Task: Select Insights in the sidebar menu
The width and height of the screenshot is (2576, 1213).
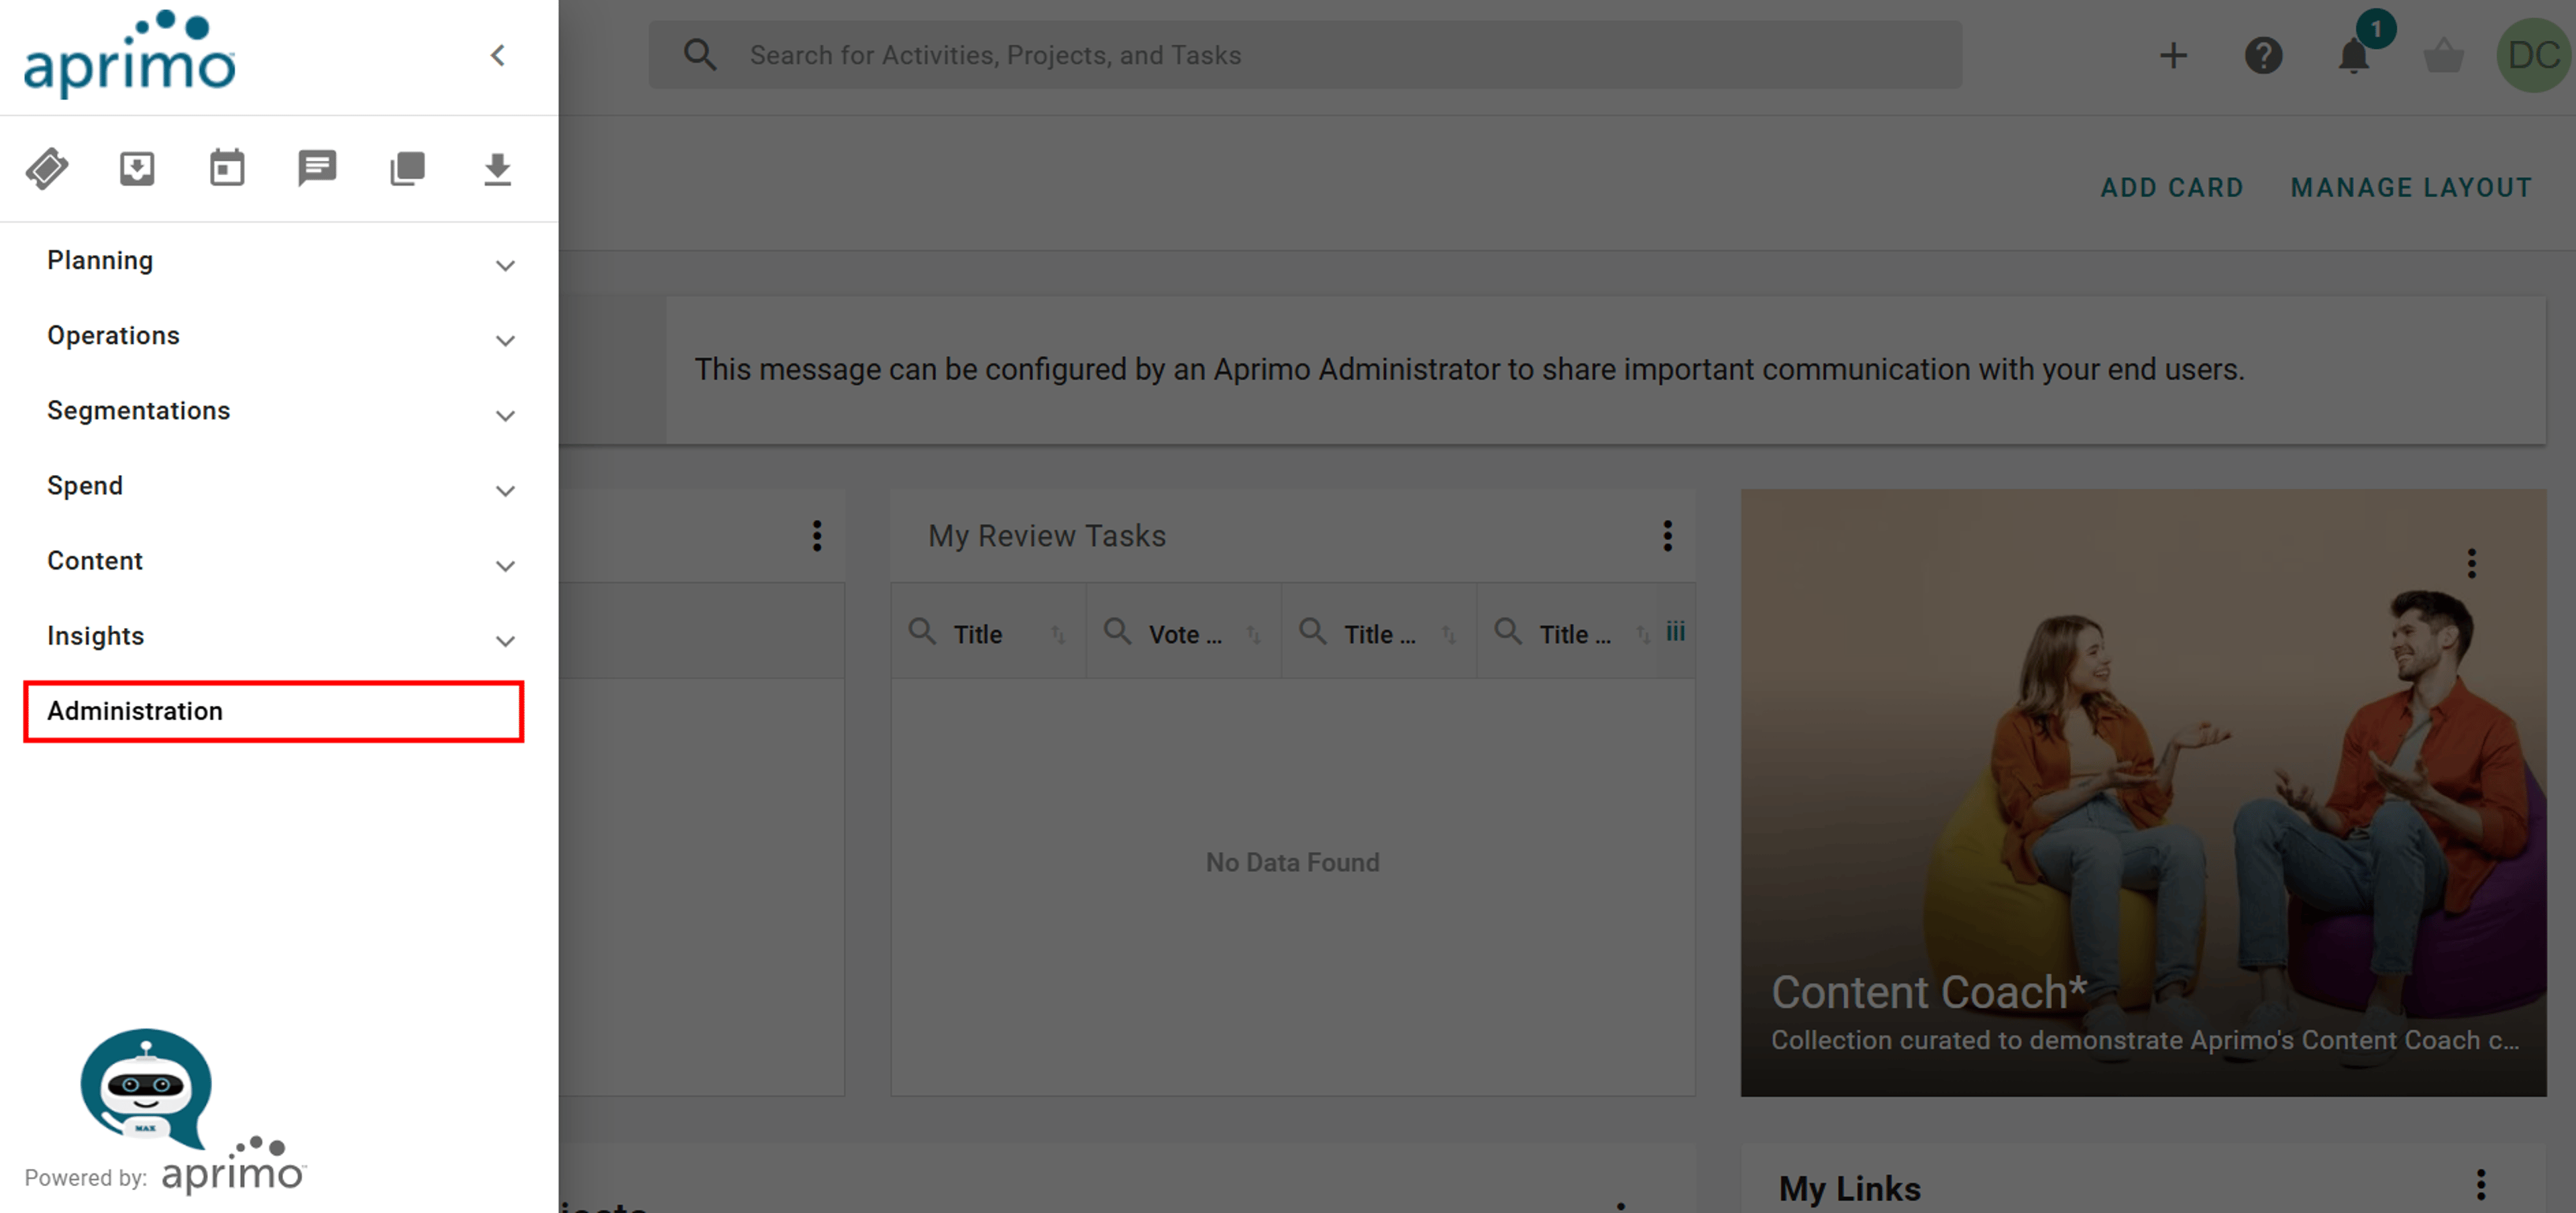Action: click(95, 636)
